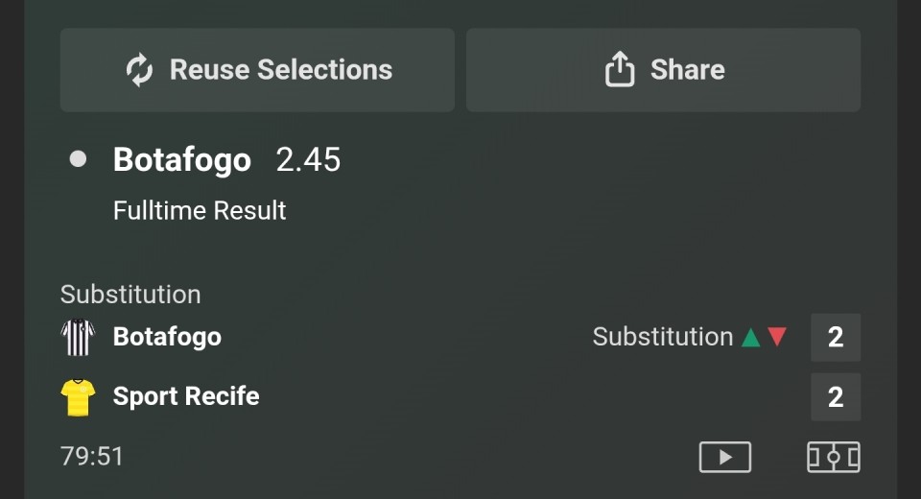921x499 pixels.
Task: Click the 79:51 match clock
Action: [x=92, y=457]
